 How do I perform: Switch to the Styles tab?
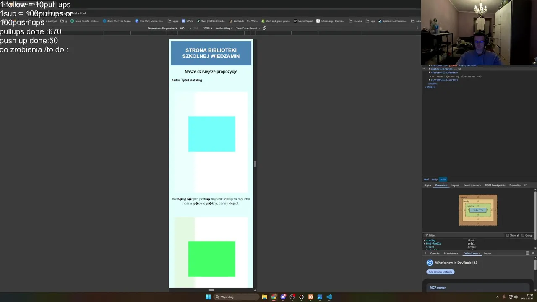pyautogui.click(x=428, y=185)
